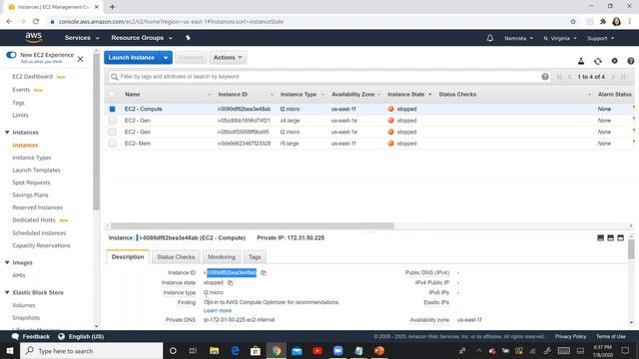
Task: Open the Resource Groups dropdown
Action: [142, 38]
